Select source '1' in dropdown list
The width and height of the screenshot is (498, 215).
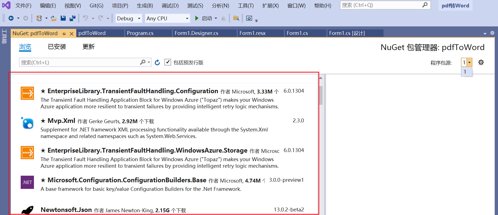click(467, 72)
